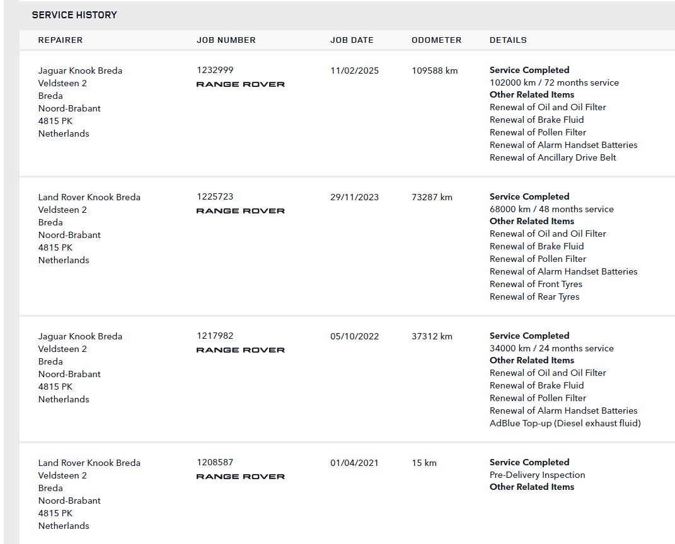
Task: Click the Repairer column header
Action: pos(61,40)
